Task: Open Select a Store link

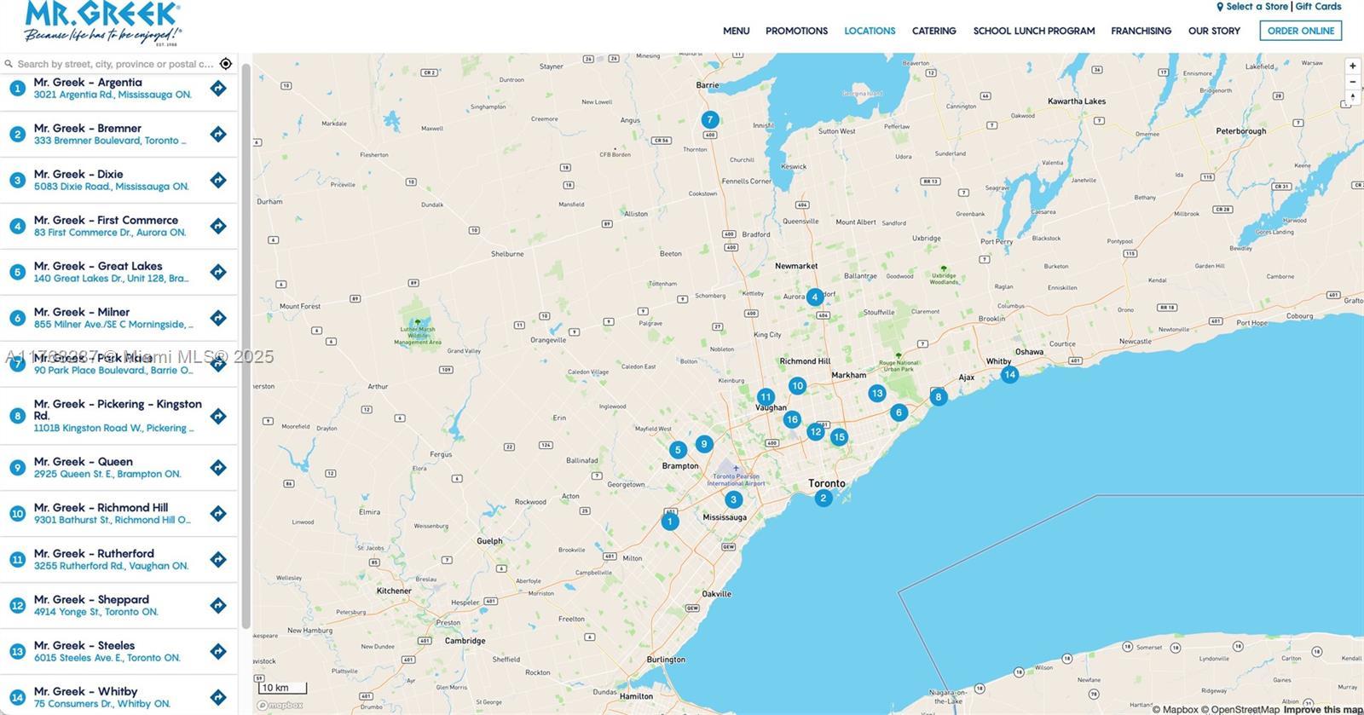Action: pos(1256,7)
